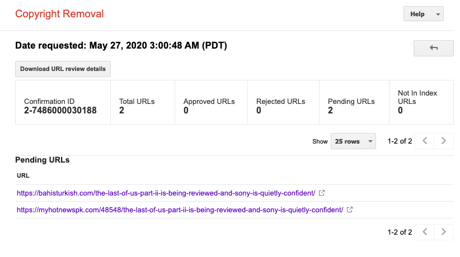Viewport: 460px width, 257px height.
Task: Click the Copyright Removal heading
Action: point(59,14)
